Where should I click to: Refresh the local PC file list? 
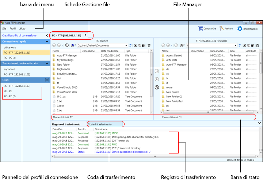point(130,46)
